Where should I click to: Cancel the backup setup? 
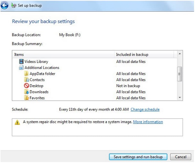181,157
